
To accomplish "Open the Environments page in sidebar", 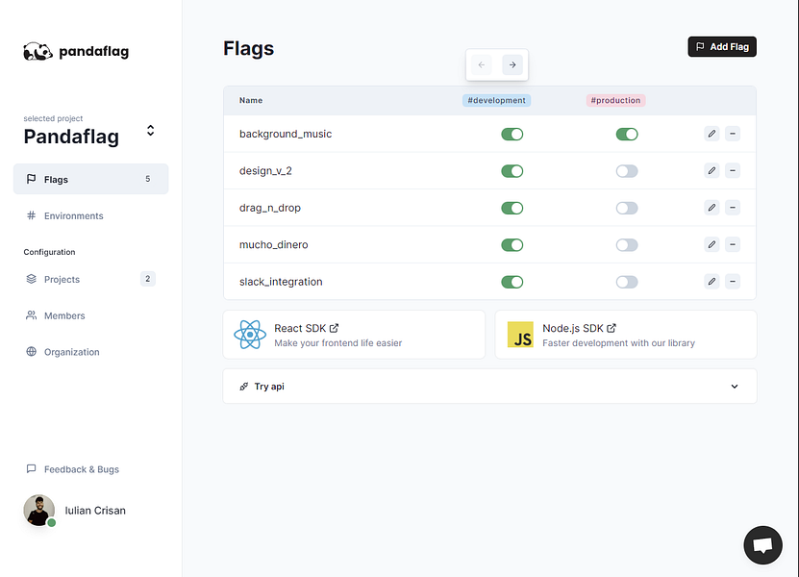I will pos(73,216).
